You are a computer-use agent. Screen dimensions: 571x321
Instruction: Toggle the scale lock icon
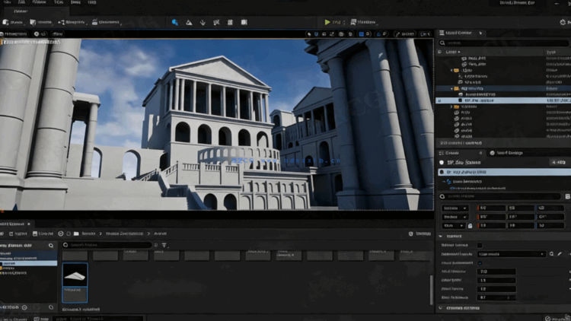[471, 226]
